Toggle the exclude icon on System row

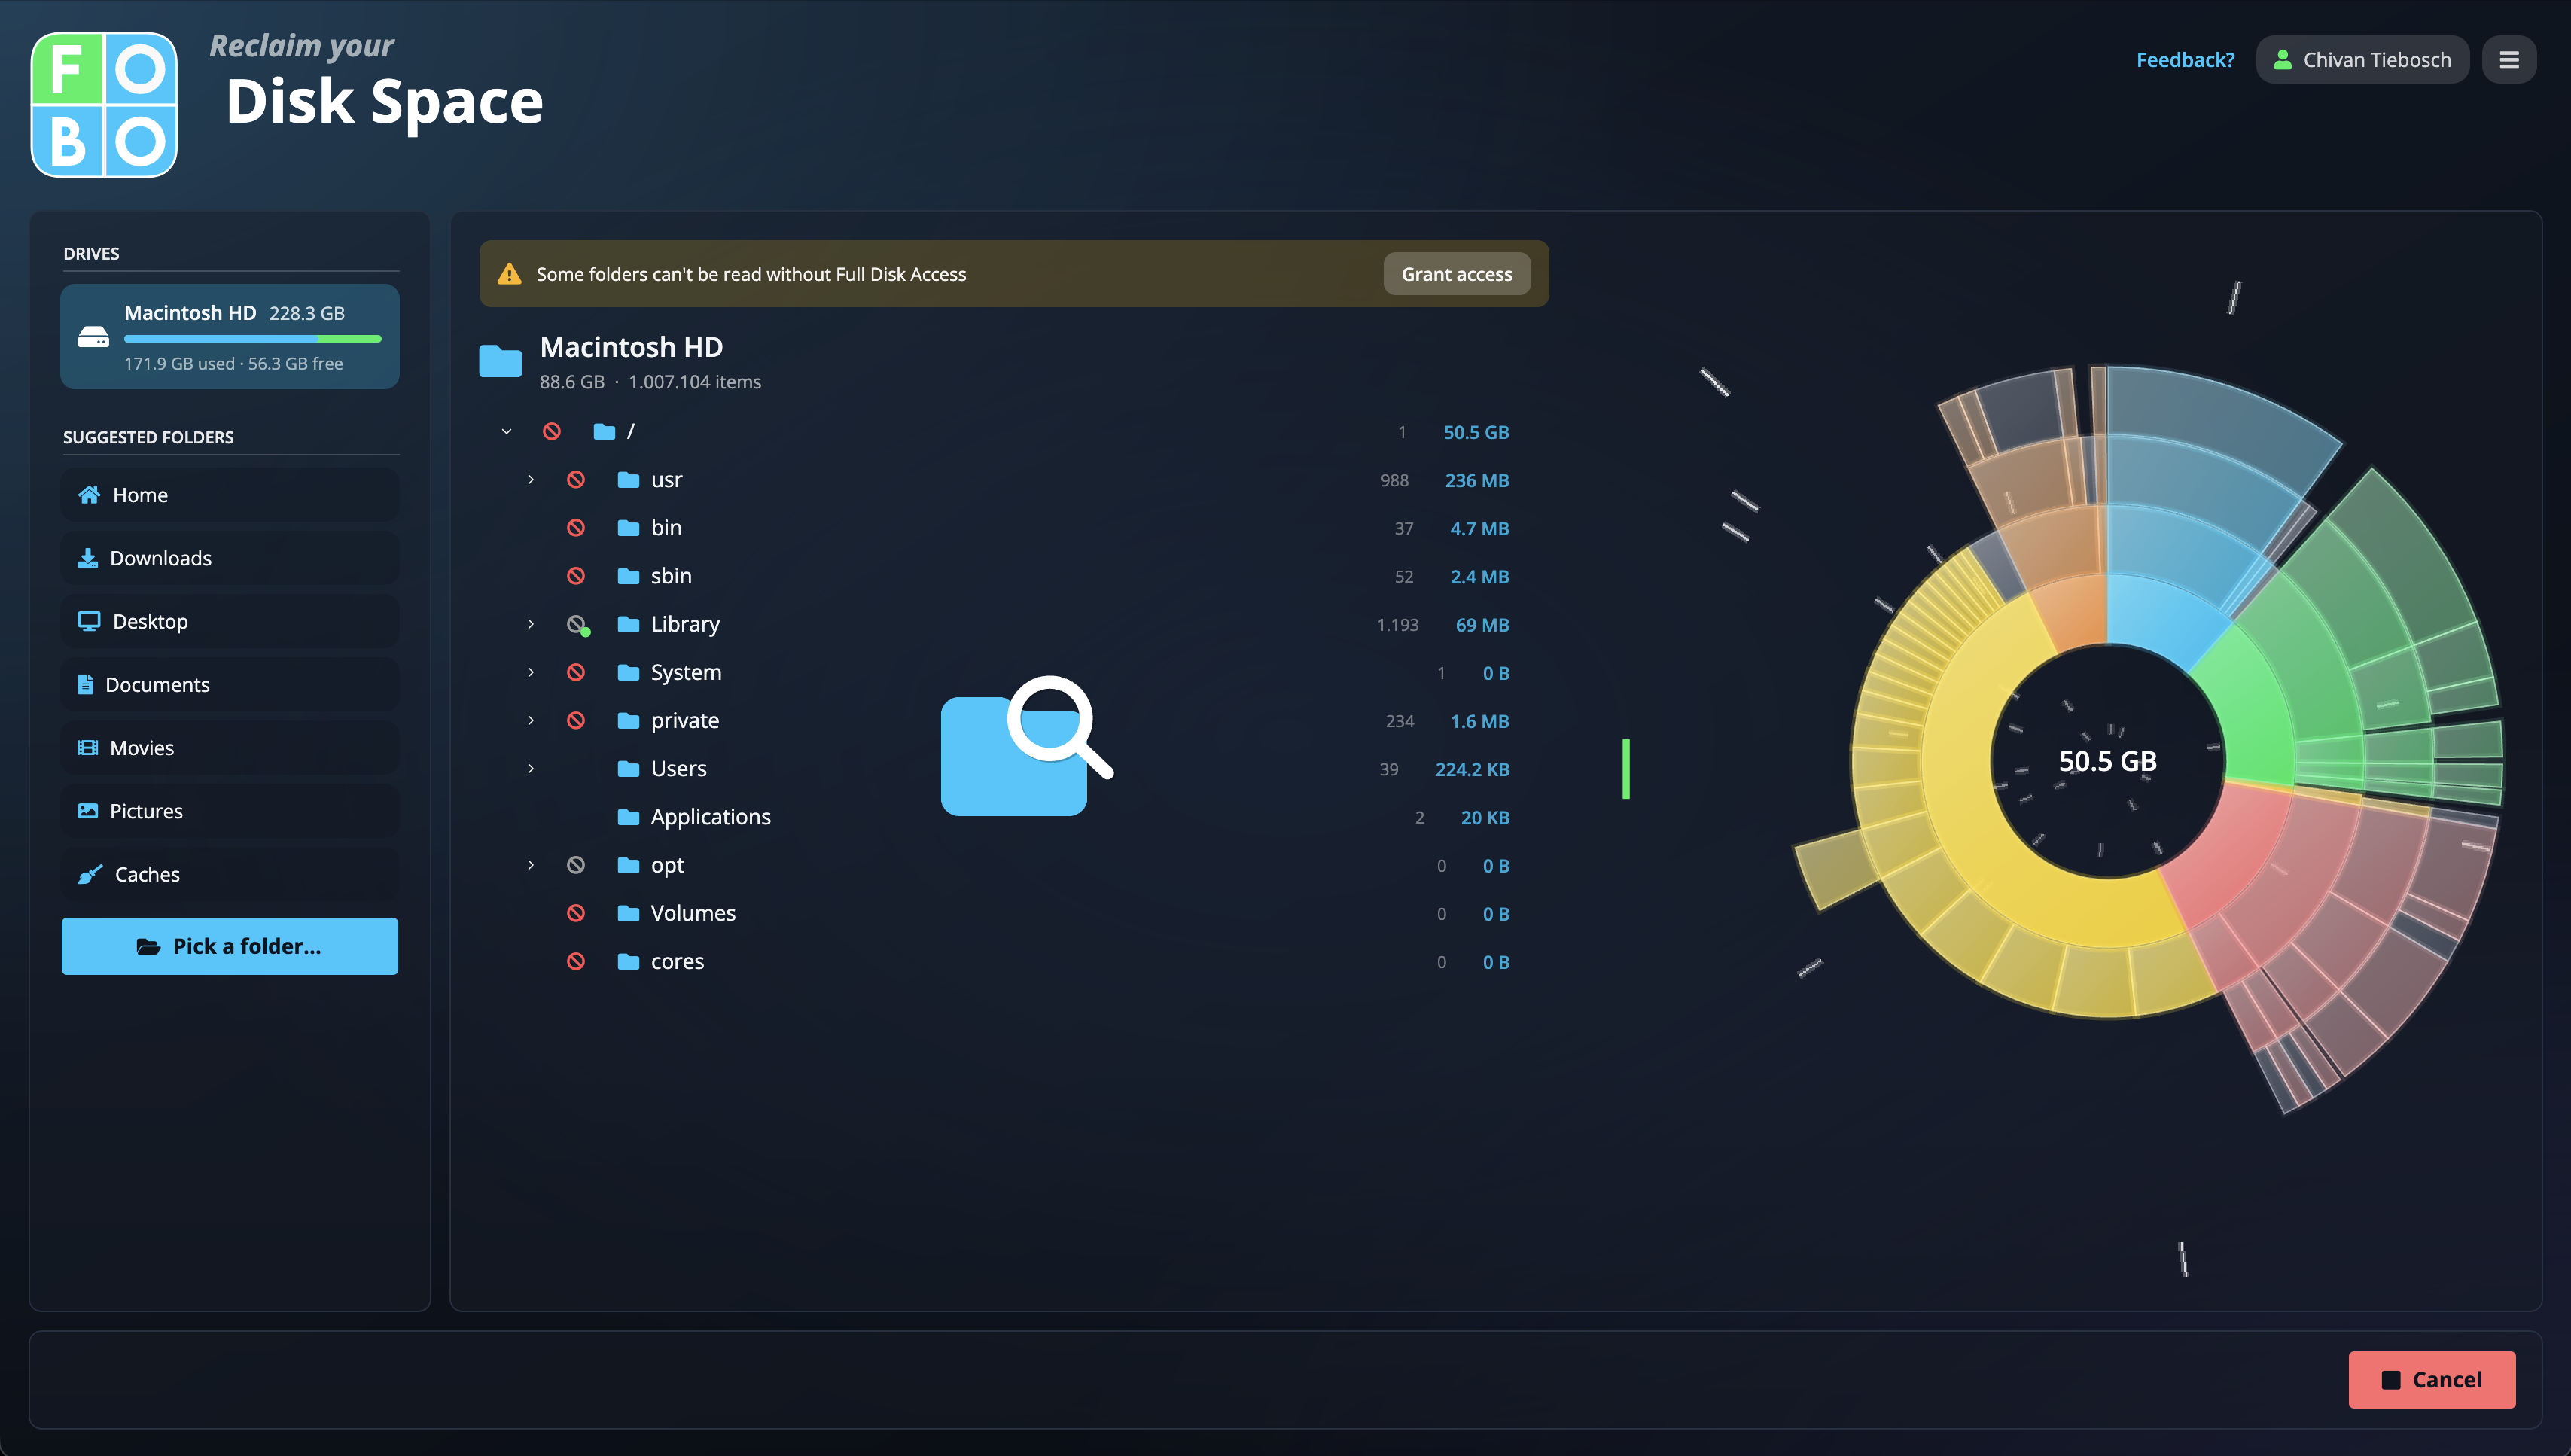click(576, 673)
